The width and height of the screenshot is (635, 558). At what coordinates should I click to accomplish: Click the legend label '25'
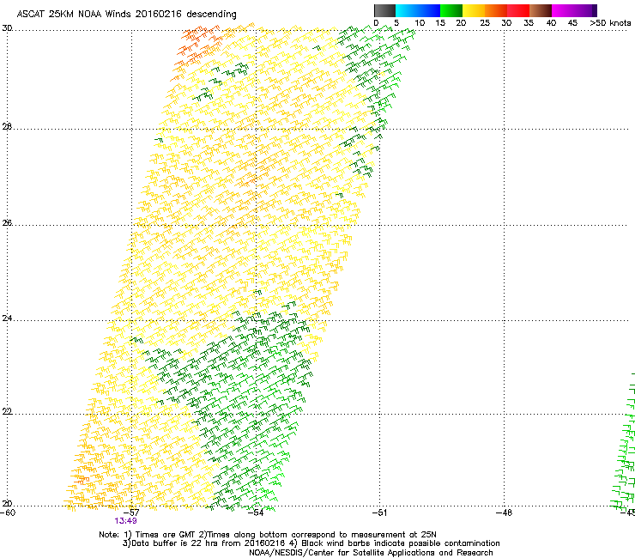tap(485, 23)
